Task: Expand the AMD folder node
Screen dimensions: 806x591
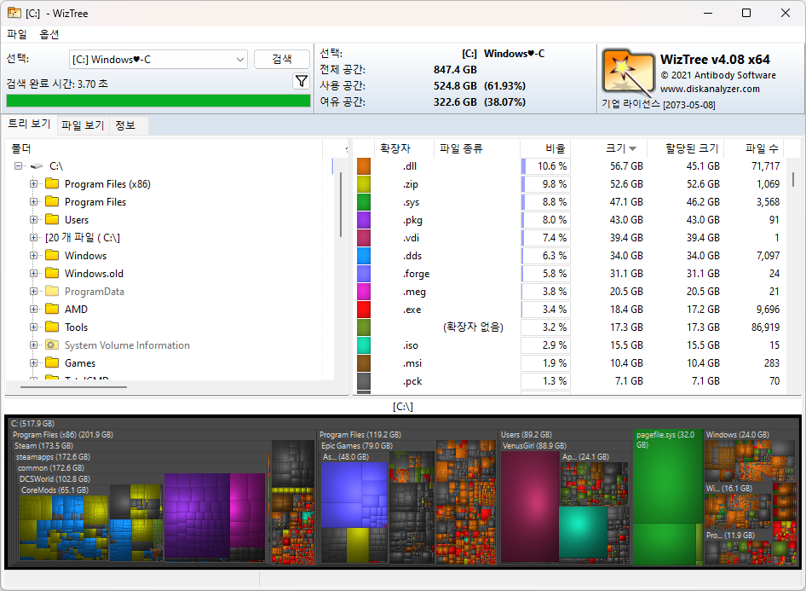Action: tap(33, 309)
